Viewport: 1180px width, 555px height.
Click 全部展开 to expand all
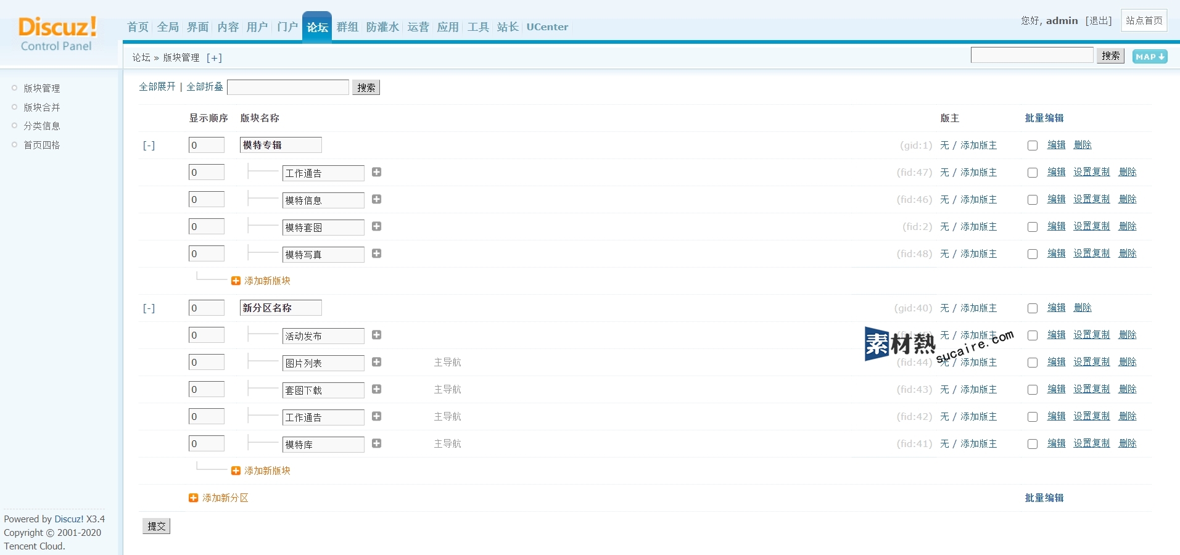(x=157, y=86)
